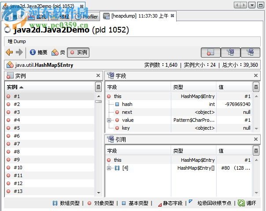Select the this row in fields table

[179, 96]
